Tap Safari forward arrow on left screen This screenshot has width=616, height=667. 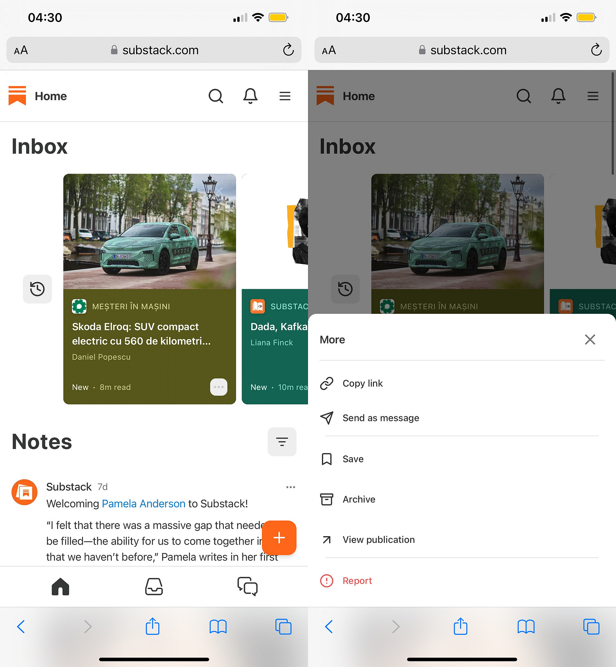[88, 626]
